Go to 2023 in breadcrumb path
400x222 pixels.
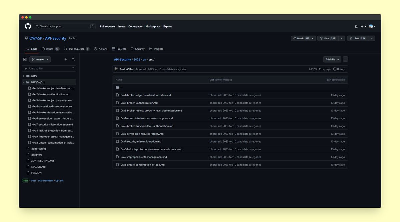(x=137, y=59)
